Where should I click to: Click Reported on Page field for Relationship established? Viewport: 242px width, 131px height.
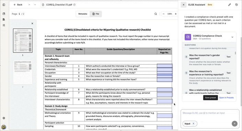tap(165, 90)
